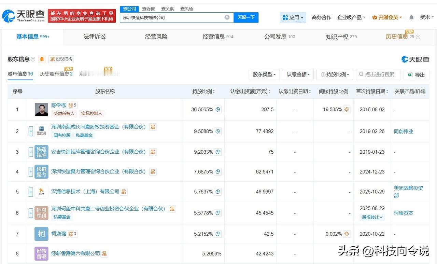Click the Tianyancha logo in the header
Viewport: 437px width, 264px height.
[23, 16]
